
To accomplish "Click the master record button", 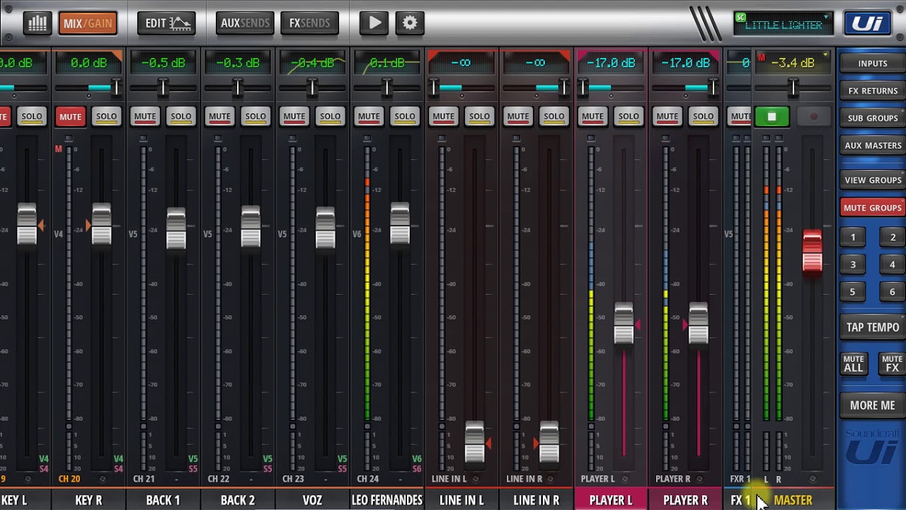I will point(814,117).
